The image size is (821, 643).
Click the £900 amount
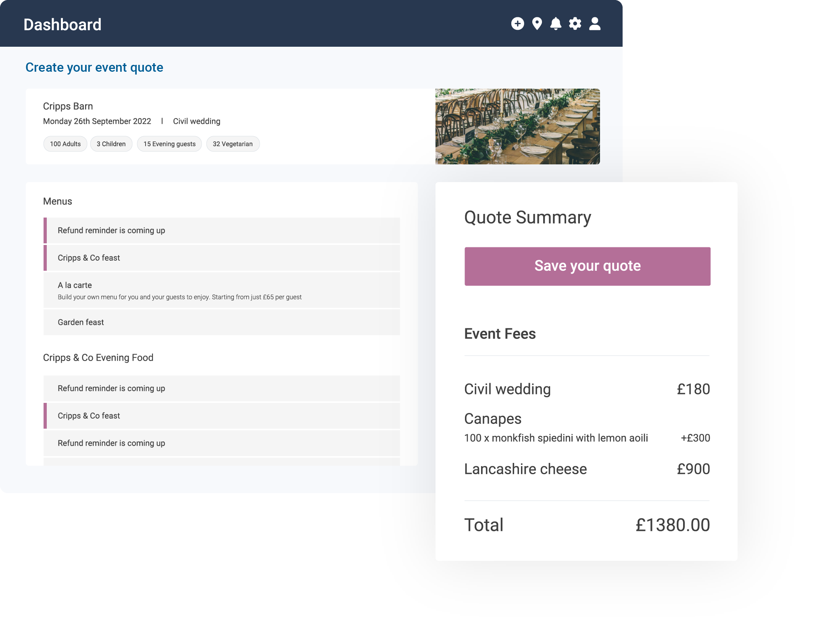coord(694,469)
